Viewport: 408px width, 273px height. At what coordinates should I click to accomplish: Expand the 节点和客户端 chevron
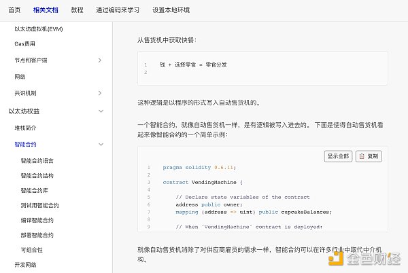point(100,60)
